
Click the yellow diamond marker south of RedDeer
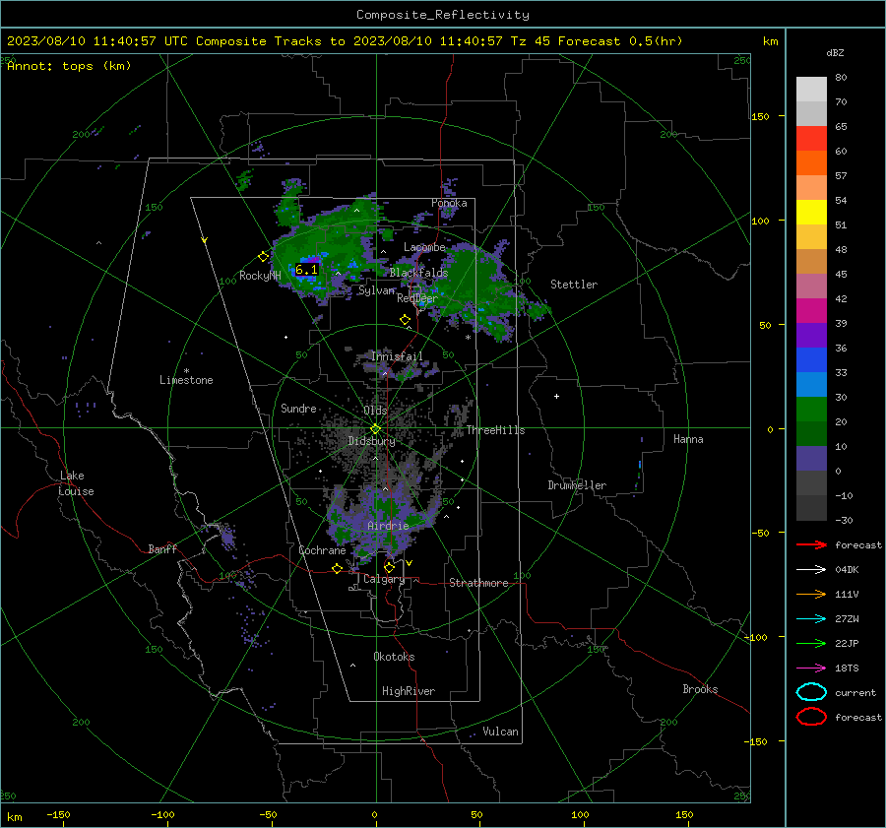[405, 320]
